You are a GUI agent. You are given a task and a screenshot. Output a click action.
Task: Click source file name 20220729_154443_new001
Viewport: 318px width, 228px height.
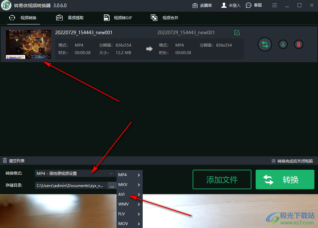coord(84,33)
